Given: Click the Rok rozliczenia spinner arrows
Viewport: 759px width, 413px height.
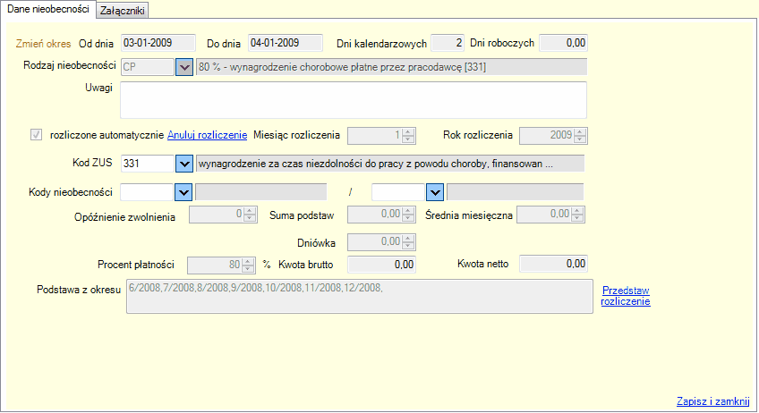Looking at the screenshot, I should coord(579,136).
